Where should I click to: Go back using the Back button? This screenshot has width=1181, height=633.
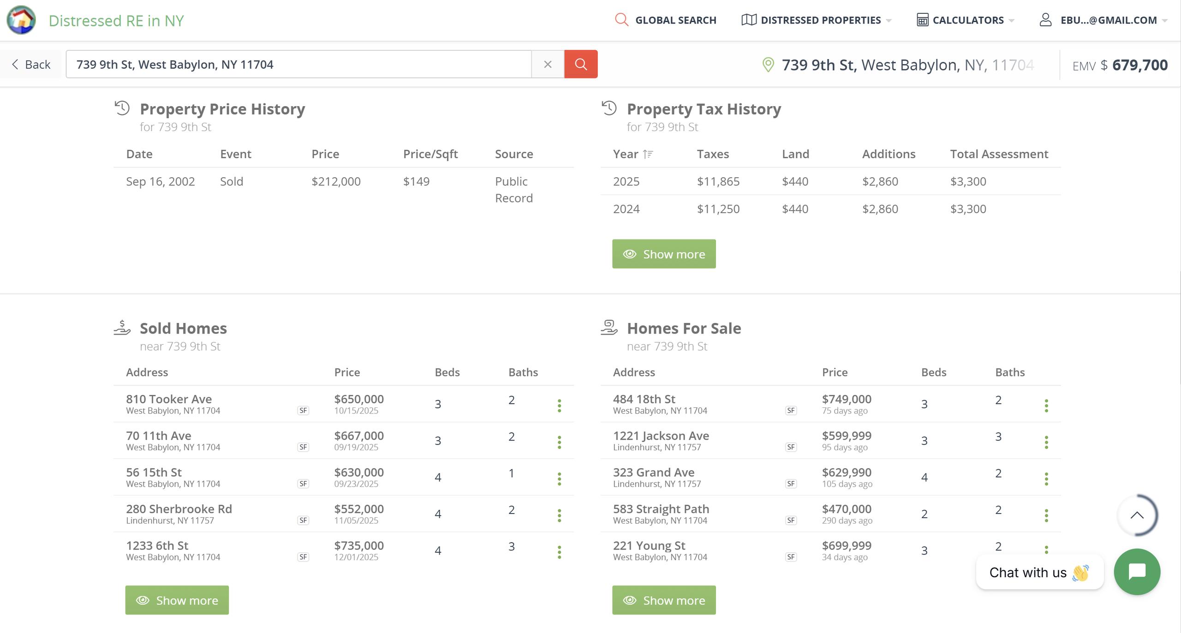31,64
